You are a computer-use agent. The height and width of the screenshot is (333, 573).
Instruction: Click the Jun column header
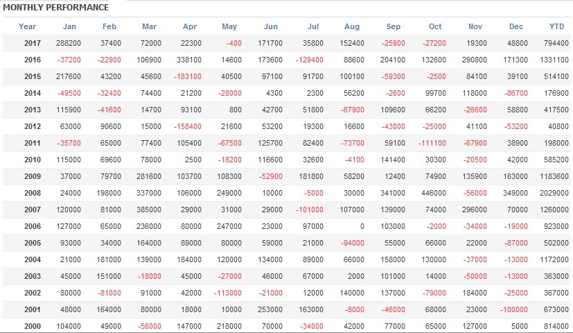pyautogui.click(x=271, y=27)
